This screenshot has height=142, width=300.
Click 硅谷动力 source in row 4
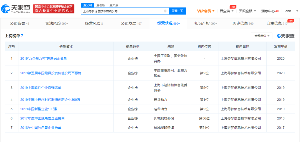[161, 100]
